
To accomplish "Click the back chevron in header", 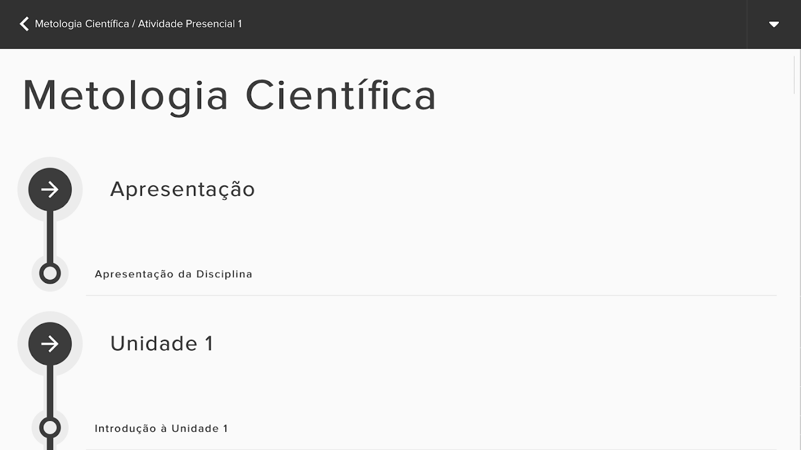I will [x=24, y=24].
